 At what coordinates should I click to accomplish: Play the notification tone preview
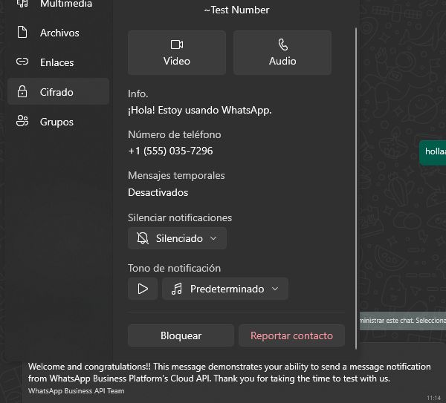click(143, 289)
